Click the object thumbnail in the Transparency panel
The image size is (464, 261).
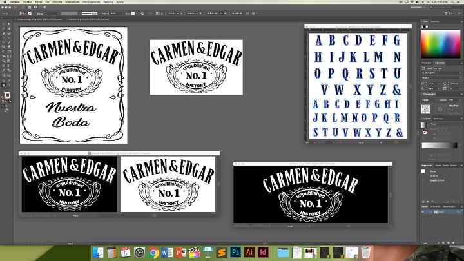(426, 109)
